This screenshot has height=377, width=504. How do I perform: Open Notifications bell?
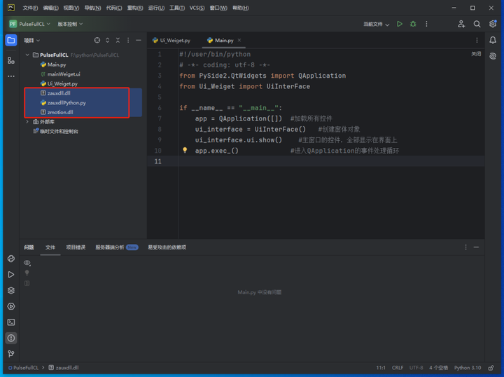(493, 40)
